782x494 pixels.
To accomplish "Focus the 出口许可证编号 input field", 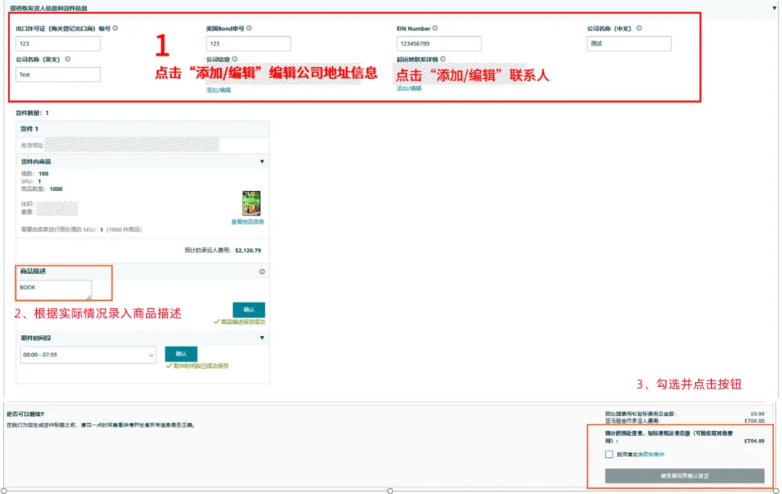I will (58, 44).
